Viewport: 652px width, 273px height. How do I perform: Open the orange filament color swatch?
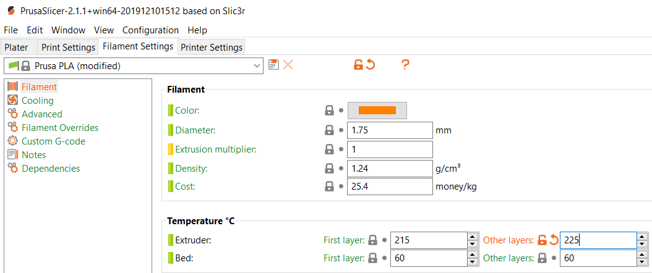(x=377, y=111)
